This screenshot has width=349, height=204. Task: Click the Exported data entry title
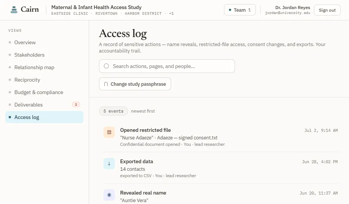(136, 161)
